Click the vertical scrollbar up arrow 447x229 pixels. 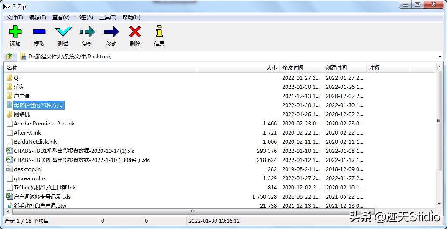(439, 67)
